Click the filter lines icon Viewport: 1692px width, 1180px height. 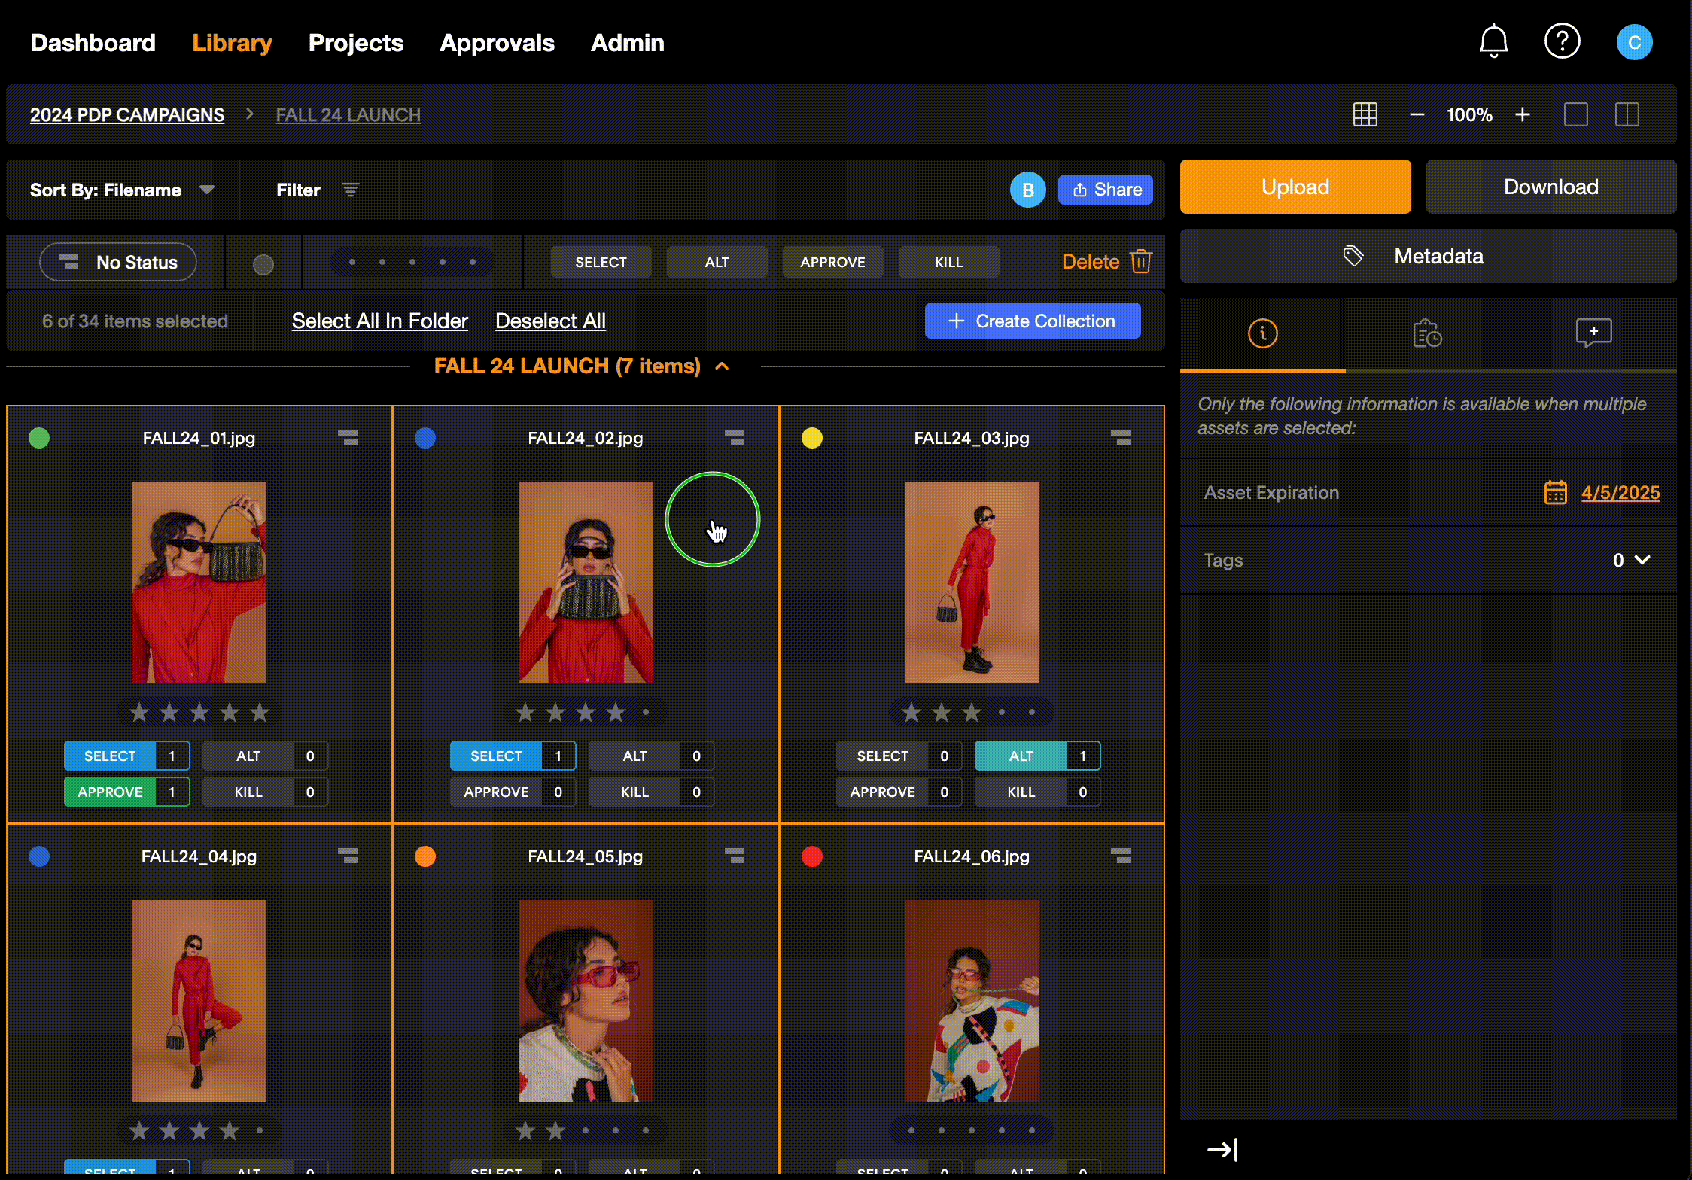pos(350,190)
